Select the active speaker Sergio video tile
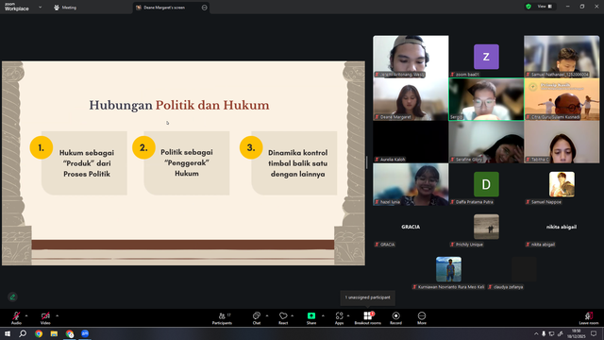The width and height of the screenshot is (604, 340). [x=486, y=99]
